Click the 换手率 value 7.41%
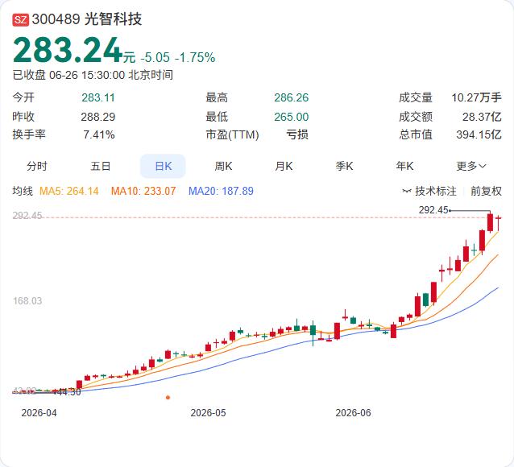Screen dimensions: 514x467 click(x=99, y=134)
